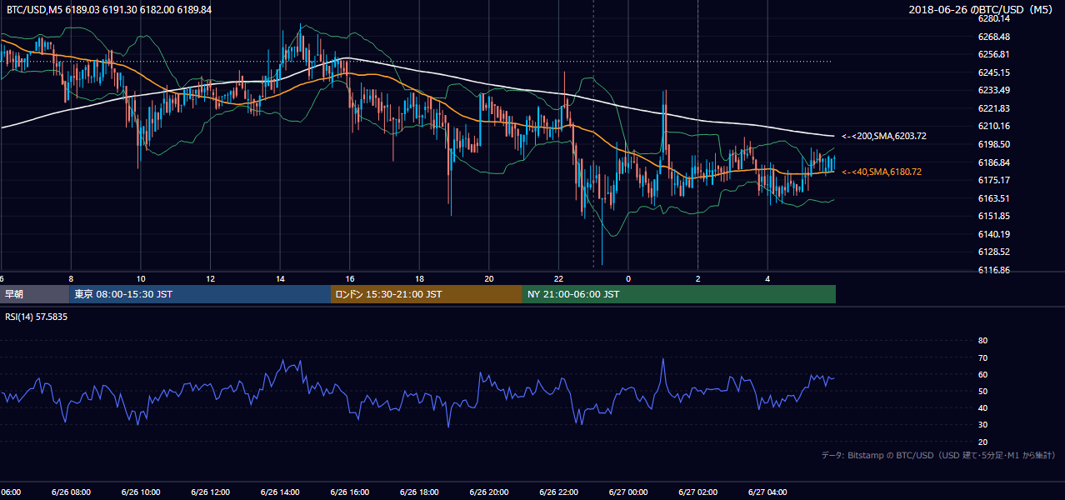The image size is (1065, 500).
Task: Click the 6/26 22:00 time axis label
Action: click(x=559, y=492)
